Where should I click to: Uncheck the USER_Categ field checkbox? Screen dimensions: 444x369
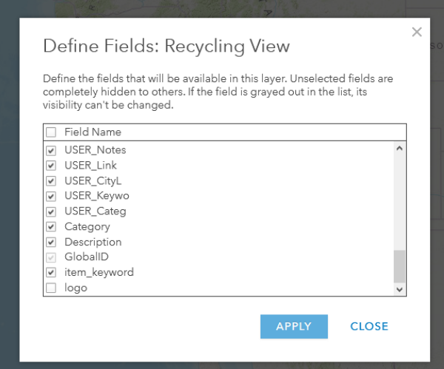51,211
